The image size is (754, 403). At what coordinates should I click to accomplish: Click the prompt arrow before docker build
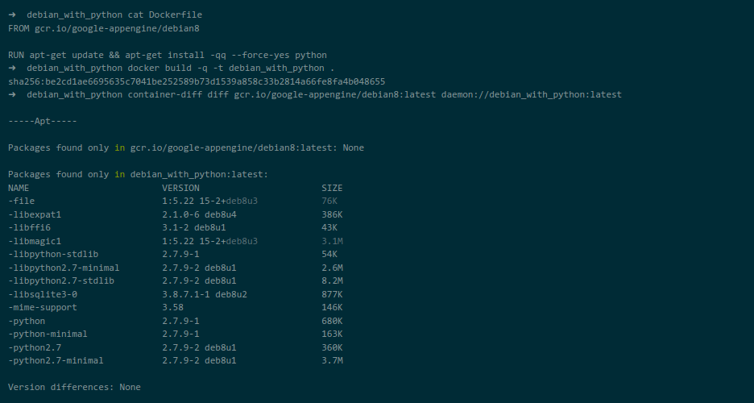click(x=12, y=69)
